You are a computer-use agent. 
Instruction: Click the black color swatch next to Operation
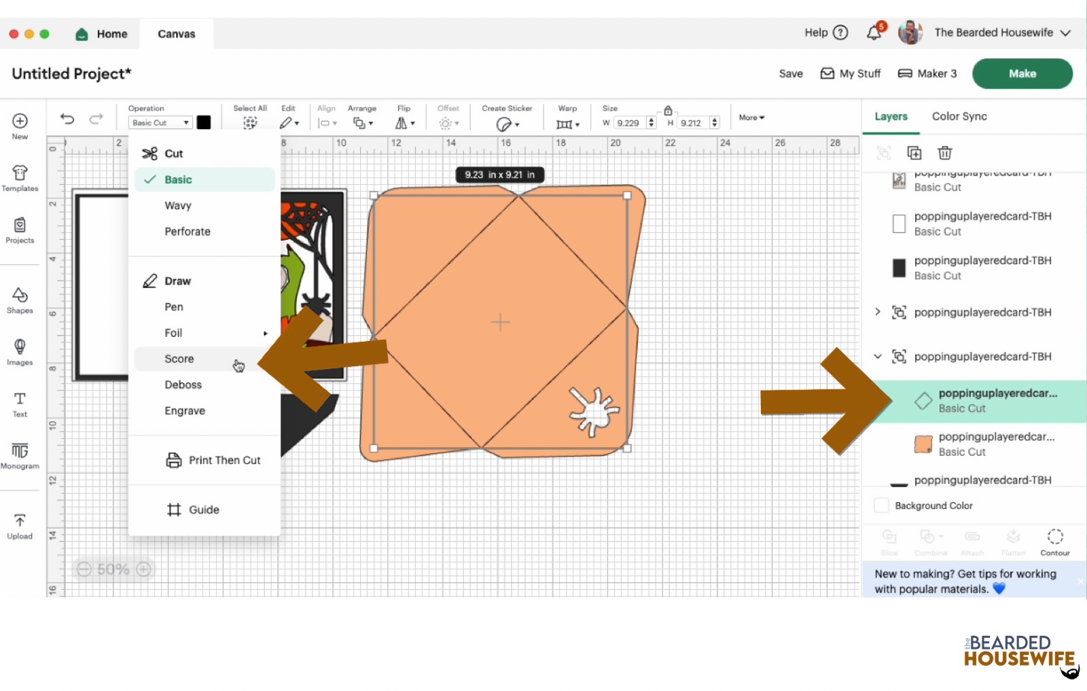point(204,122)
